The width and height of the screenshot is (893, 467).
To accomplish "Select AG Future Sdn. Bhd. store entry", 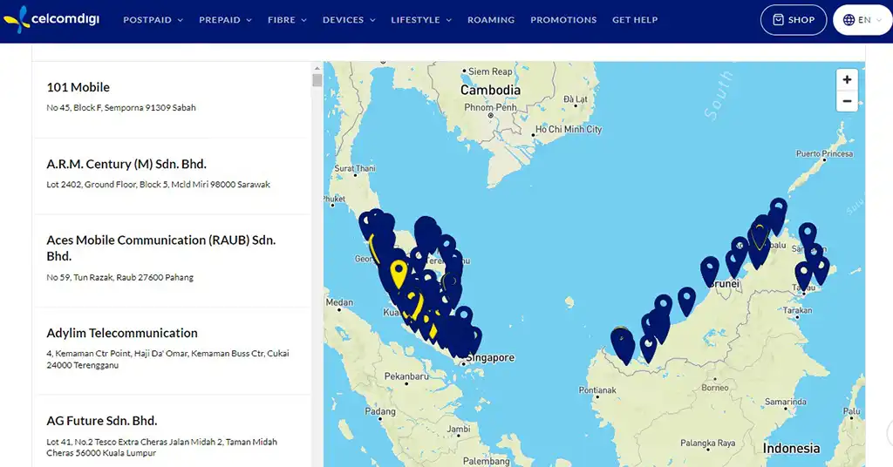I will coord(172,432).
